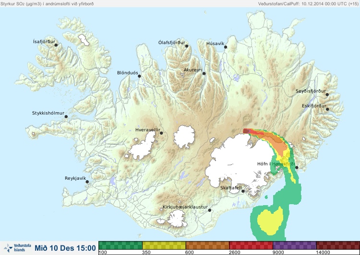This screenshot has height=255, width=360.
Task: Click the 'Kirkjubæjarklaustur' label text
Action: pos(185,207)
